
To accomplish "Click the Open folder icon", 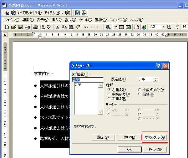I will click(x=14, y=27).
